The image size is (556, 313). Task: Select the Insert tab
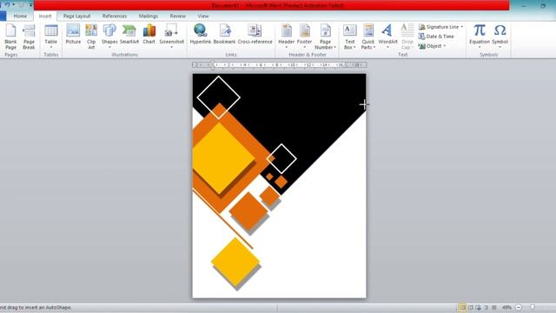point(45,16)
